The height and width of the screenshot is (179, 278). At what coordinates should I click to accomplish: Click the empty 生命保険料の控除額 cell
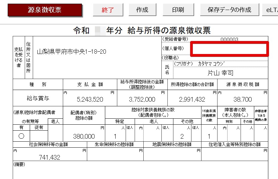pos(115,154)
